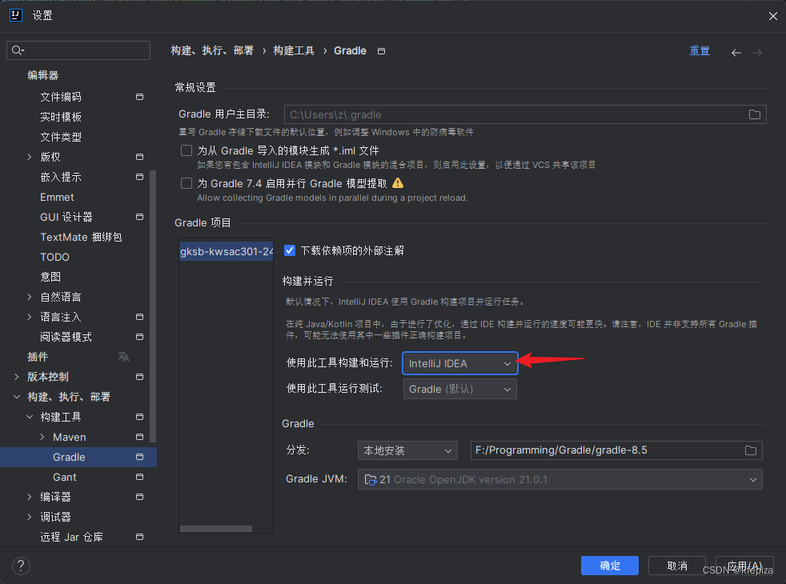Open 使用此工具运行测试 dropdown showing Gradle (默认)
Viewport: 786px width, 584px height.
point(459,389)
